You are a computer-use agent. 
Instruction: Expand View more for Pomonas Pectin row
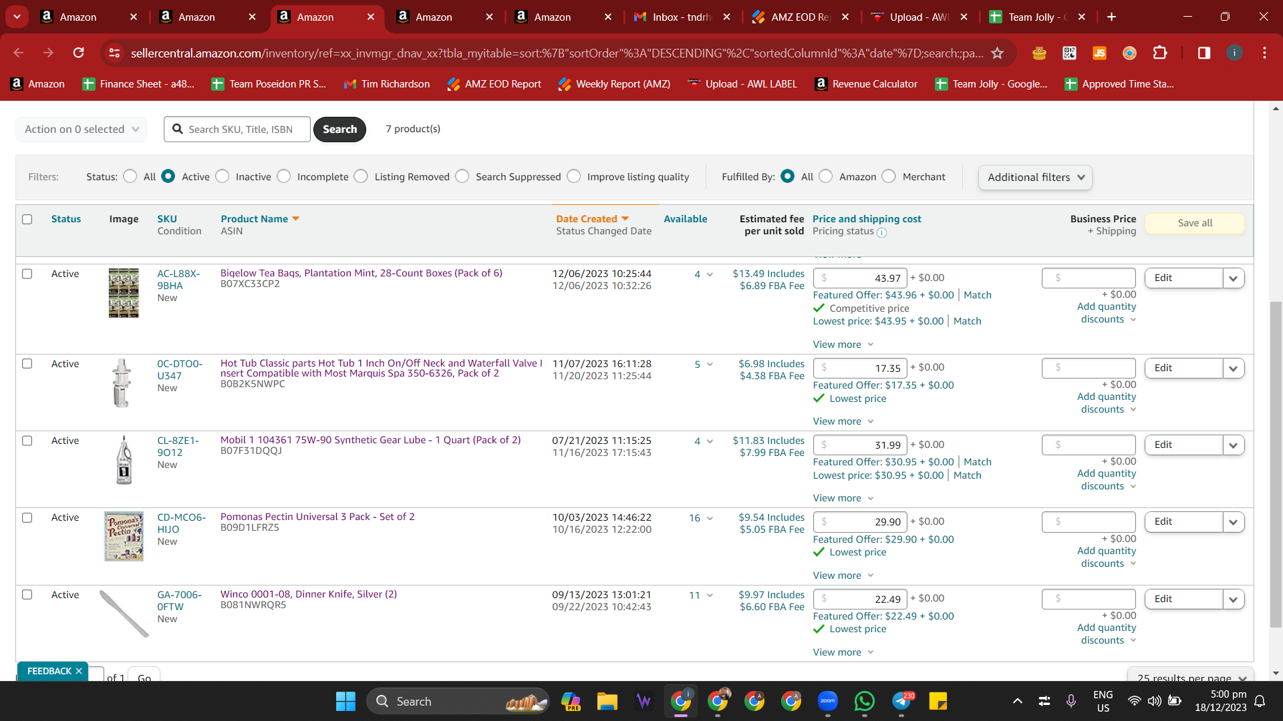[x=843, y=575]
